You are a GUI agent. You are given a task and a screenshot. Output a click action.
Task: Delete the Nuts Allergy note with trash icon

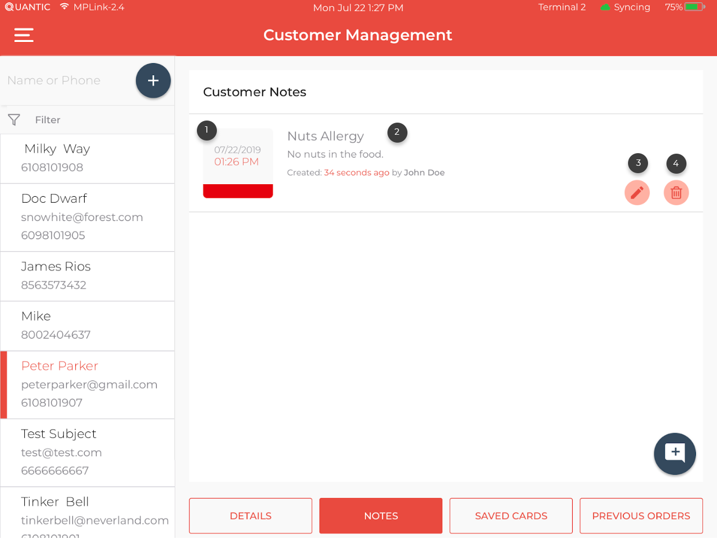[x=676, y=193]
